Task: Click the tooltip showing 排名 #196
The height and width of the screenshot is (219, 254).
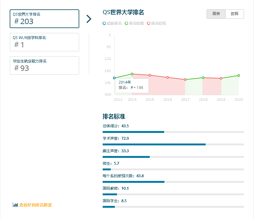Action: (x=133, y=85)
